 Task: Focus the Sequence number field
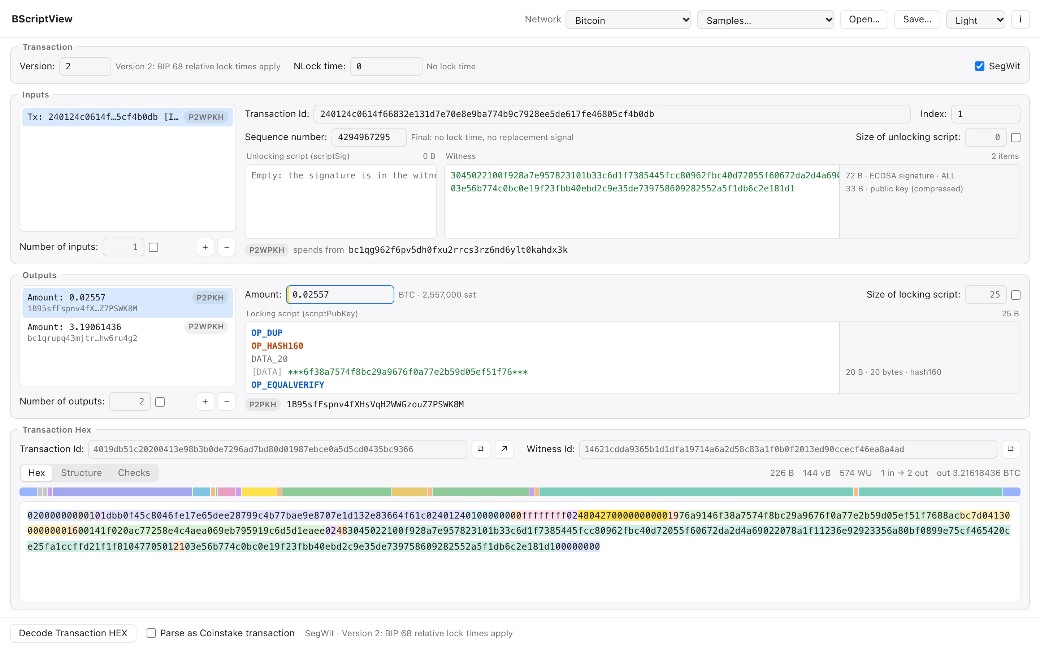[x=369, y=137]
